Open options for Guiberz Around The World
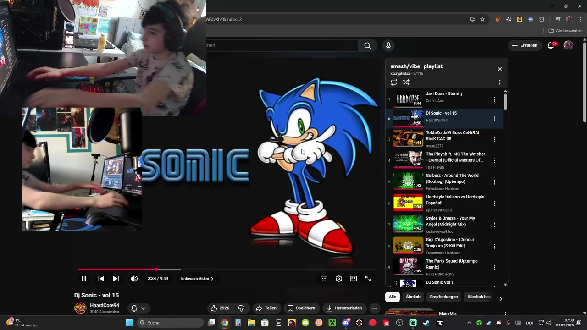 pyautogui.click(x=494, y=182)
